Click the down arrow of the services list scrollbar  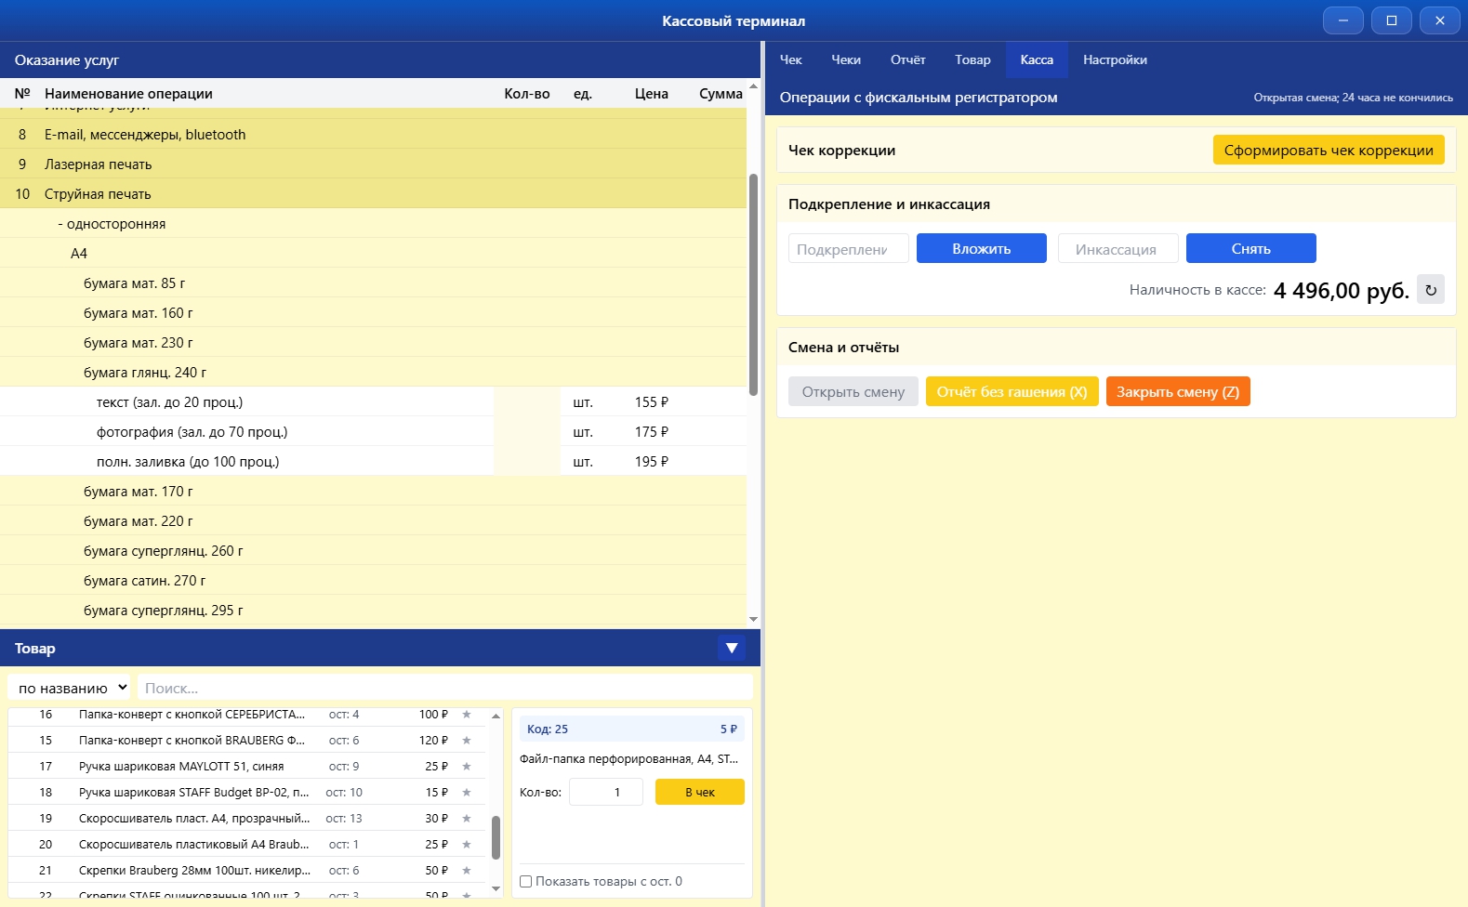click(753, 619)
